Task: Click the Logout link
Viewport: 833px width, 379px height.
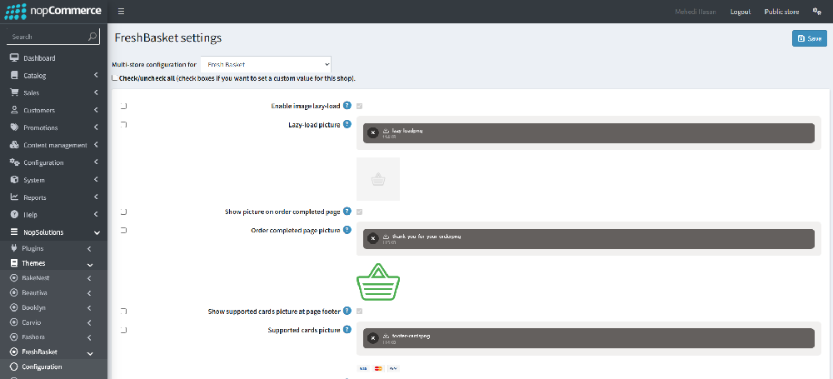Action: [741, 12]
